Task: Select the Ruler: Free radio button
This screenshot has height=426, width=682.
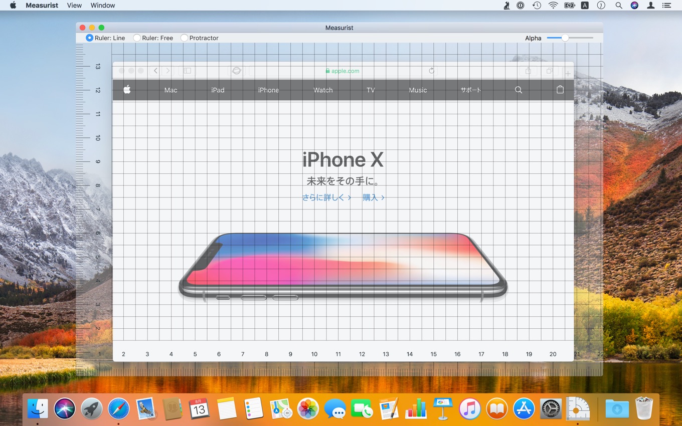Action: tap(136, 38)
